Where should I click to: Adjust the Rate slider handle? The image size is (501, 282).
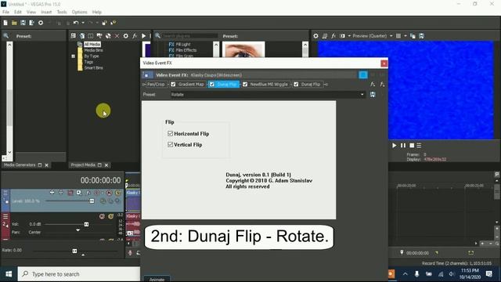point(74,251)
